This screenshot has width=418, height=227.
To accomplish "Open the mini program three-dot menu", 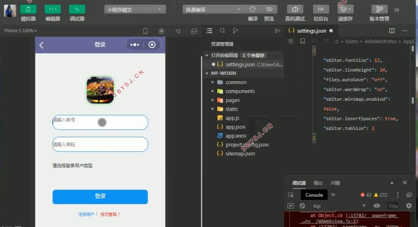I will (x=135, y=45).
